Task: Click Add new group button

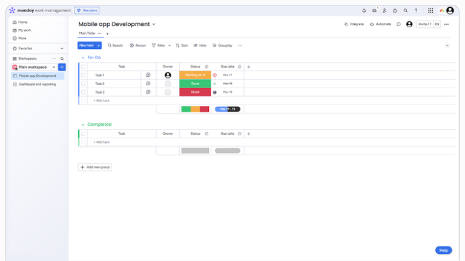Action: pyautogui.click(x=95, y=167)
